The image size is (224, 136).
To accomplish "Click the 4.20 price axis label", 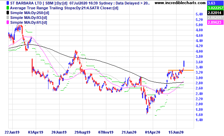I will coord(199,46).
